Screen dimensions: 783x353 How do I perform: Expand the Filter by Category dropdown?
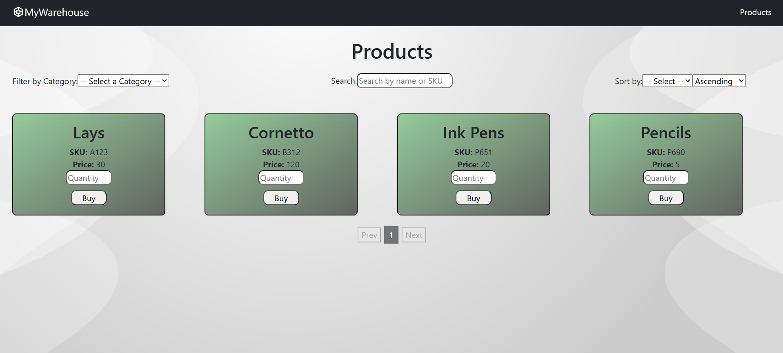point(123,81)
